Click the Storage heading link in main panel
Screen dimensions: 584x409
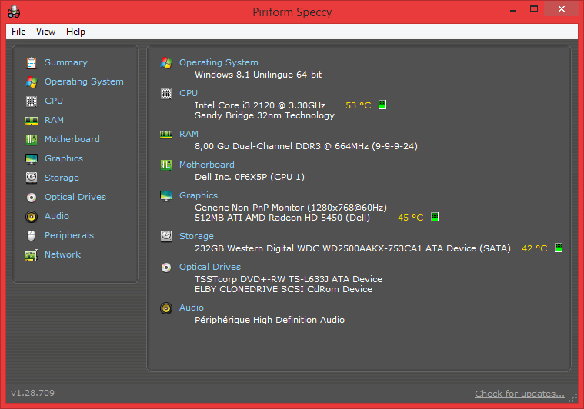click(x=196, y=236)
